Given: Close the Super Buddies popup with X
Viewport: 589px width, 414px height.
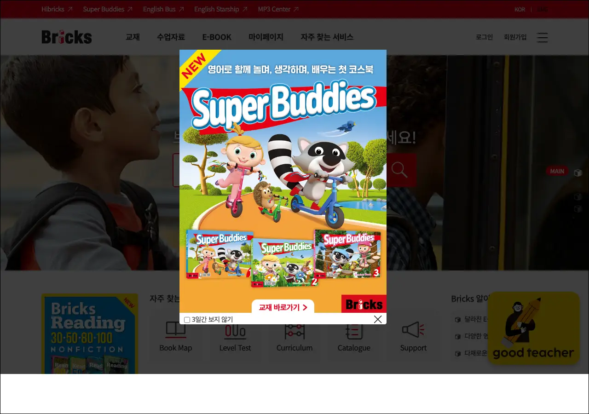Looking at the screenshot, I should (x=378, y=319).
